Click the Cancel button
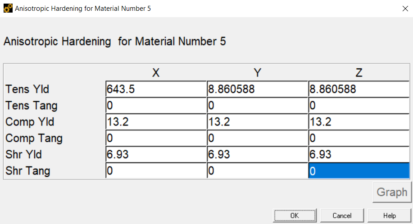 pyautogui.click(x=342, y=215)
